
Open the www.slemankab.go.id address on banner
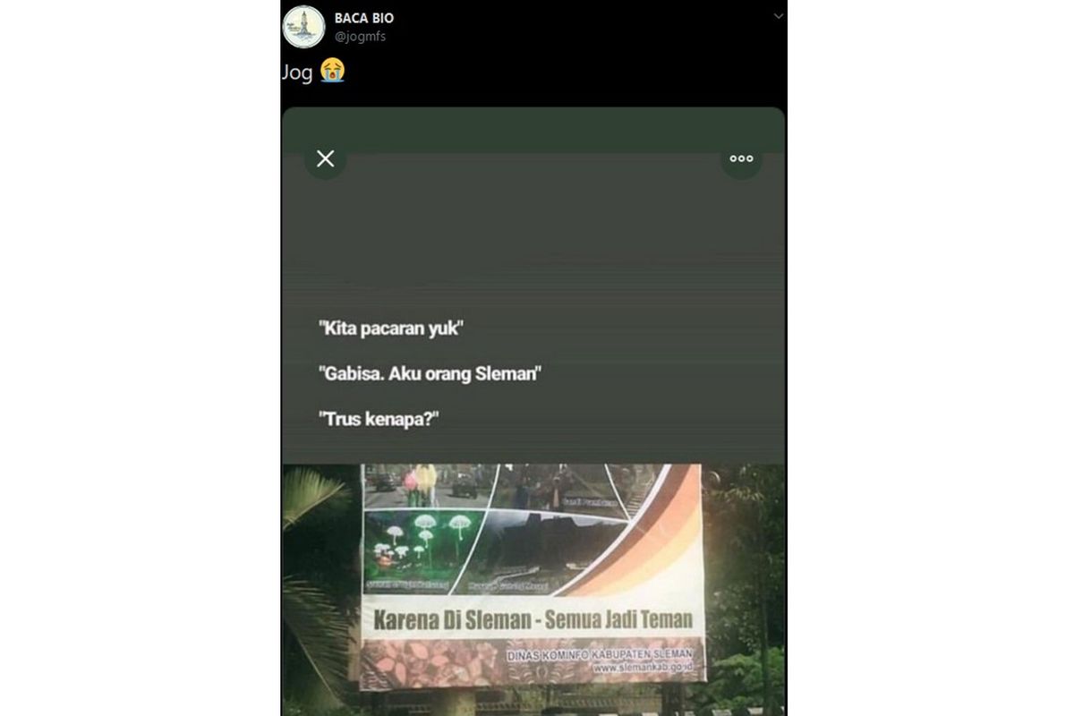(x=642, y=668)
